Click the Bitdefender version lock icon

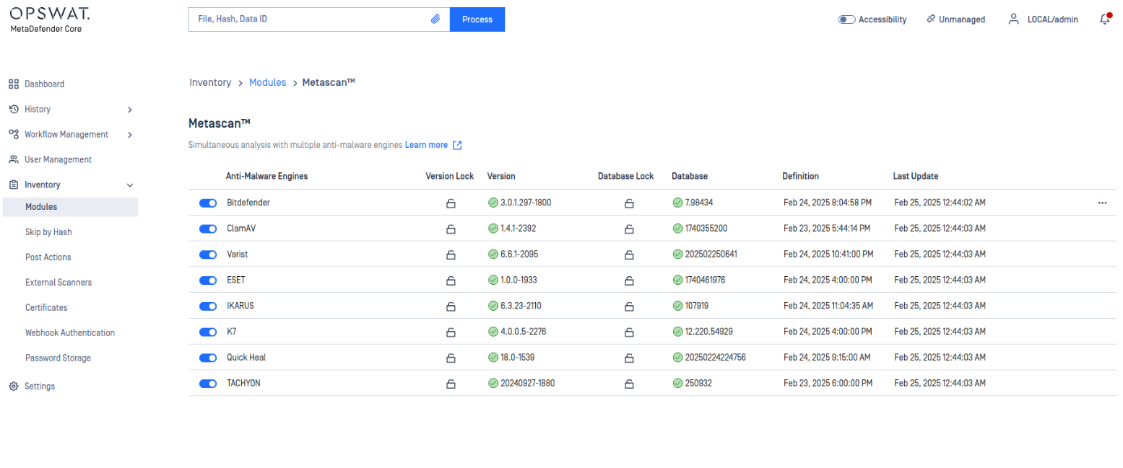point(451,203)
